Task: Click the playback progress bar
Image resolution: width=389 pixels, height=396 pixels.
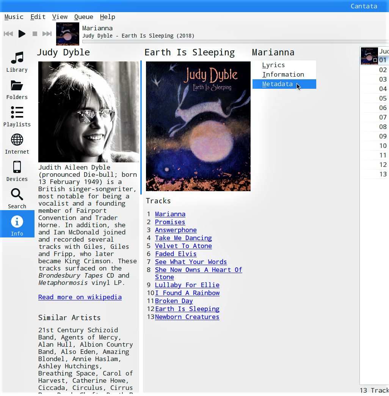Action: click(x=235, y=41)
